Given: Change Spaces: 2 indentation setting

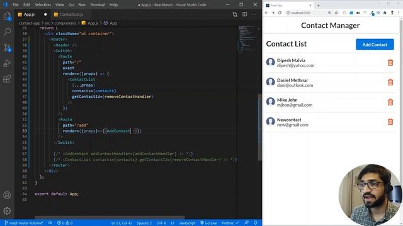Looking at the screenshot, I should 144,223.
